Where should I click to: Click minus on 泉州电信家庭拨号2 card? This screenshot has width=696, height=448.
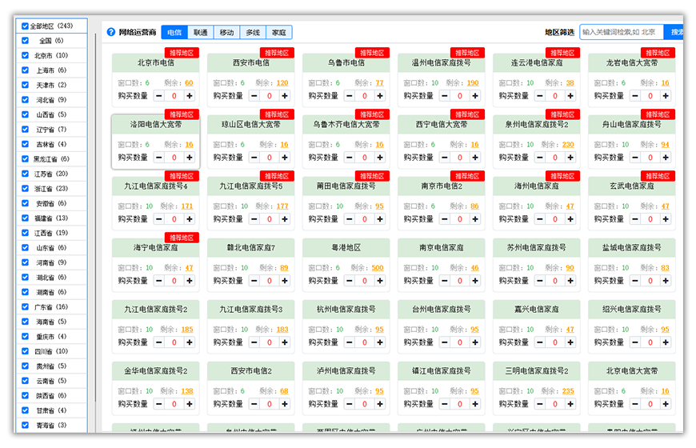(x=540, y=157)
